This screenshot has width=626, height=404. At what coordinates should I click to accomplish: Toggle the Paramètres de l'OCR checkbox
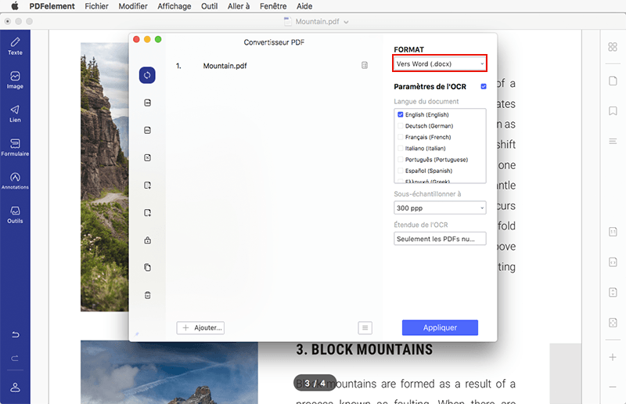click(484, 86)
